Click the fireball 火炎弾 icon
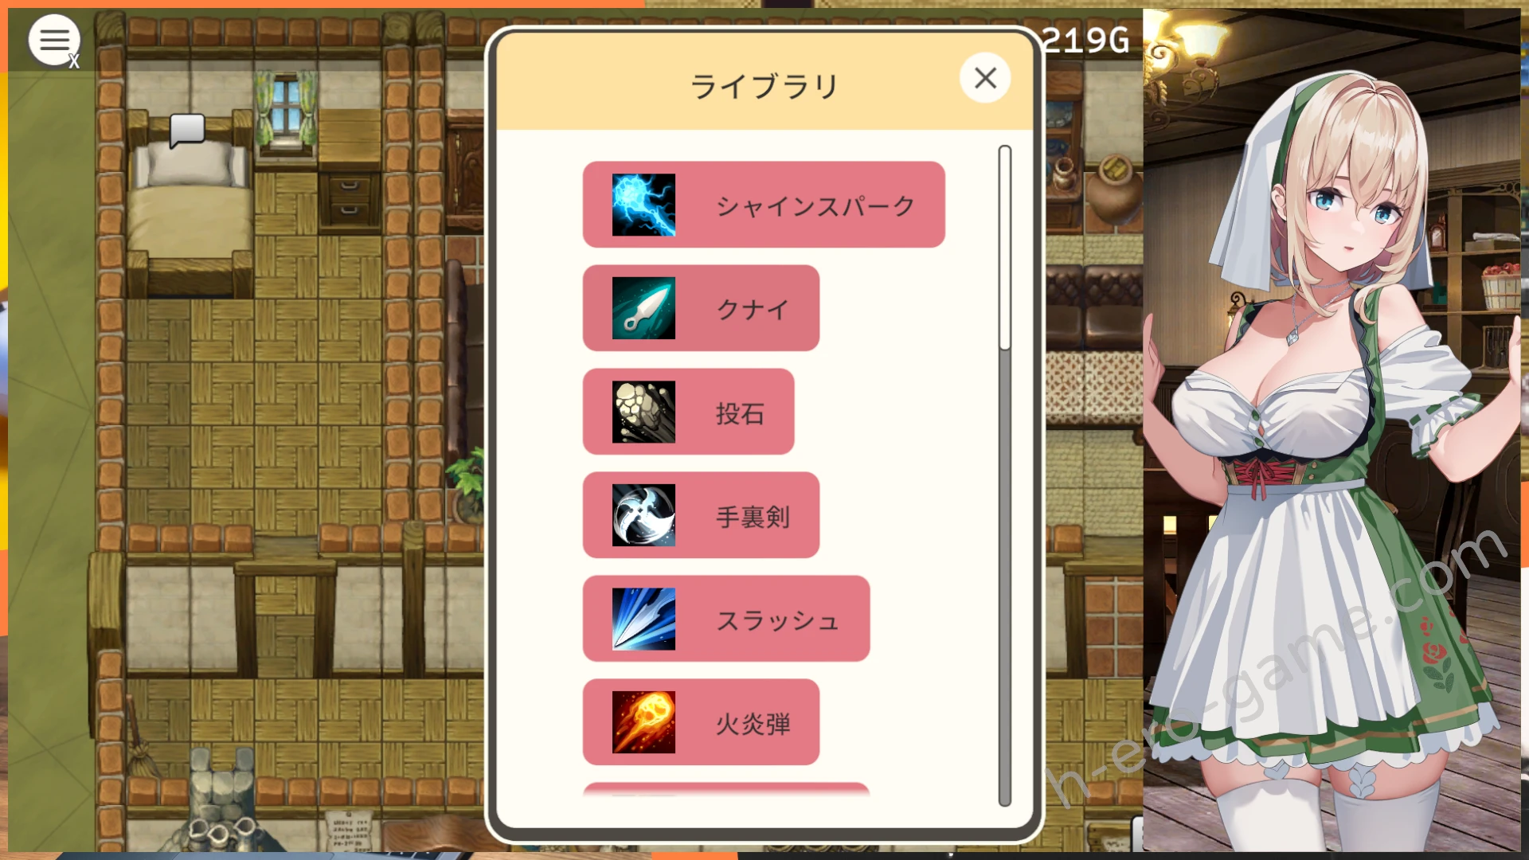Screen dimensions: 1529x860 [x=643, y=722]
